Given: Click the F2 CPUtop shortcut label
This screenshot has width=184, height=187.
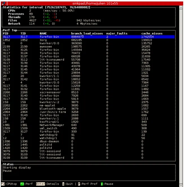Looking at the screenshot, I should (x=9, y=184).
